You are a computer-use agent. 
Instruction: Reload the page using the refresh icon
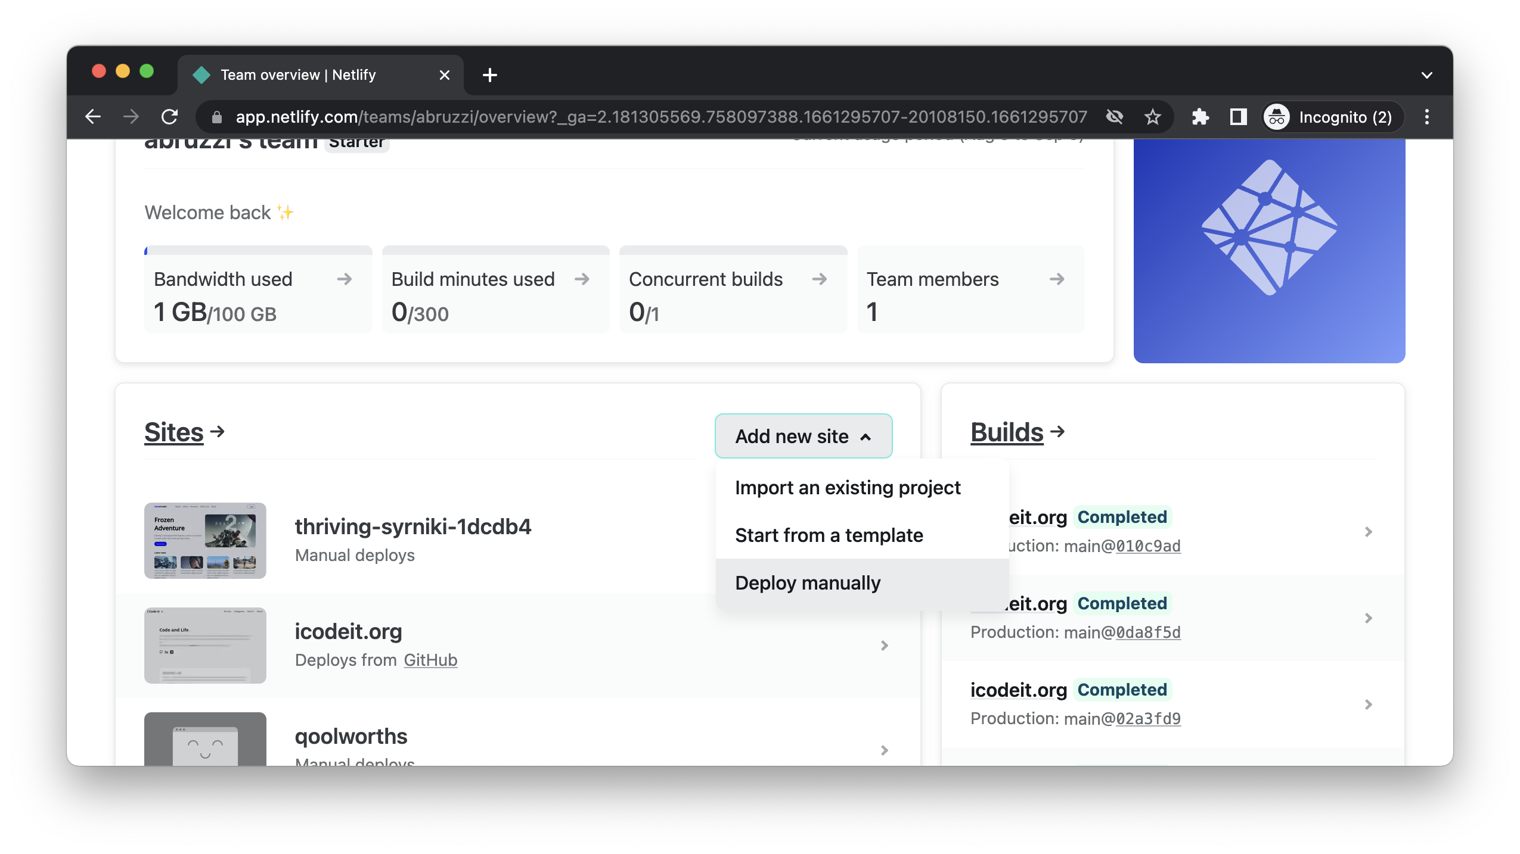[170, 117]
